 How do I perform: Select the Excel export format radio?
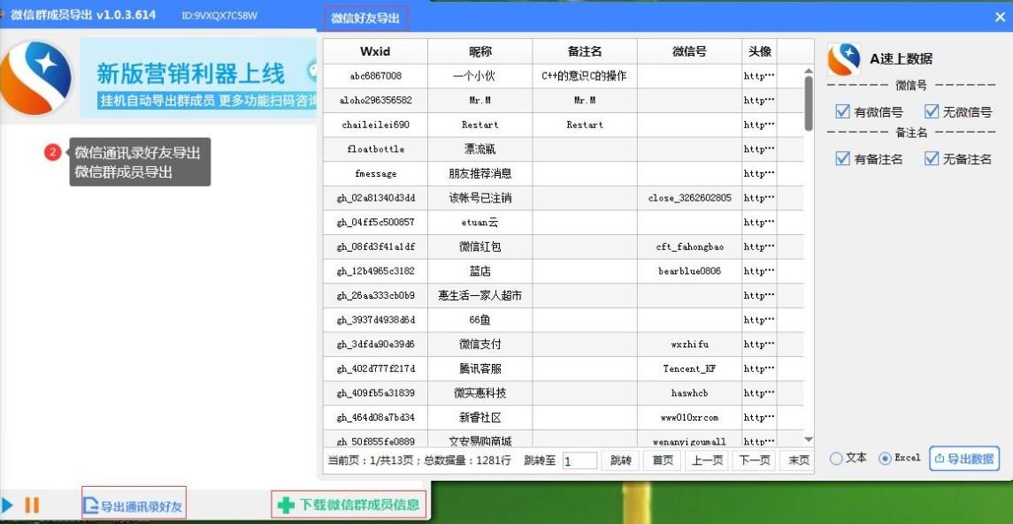coord(885,459)
